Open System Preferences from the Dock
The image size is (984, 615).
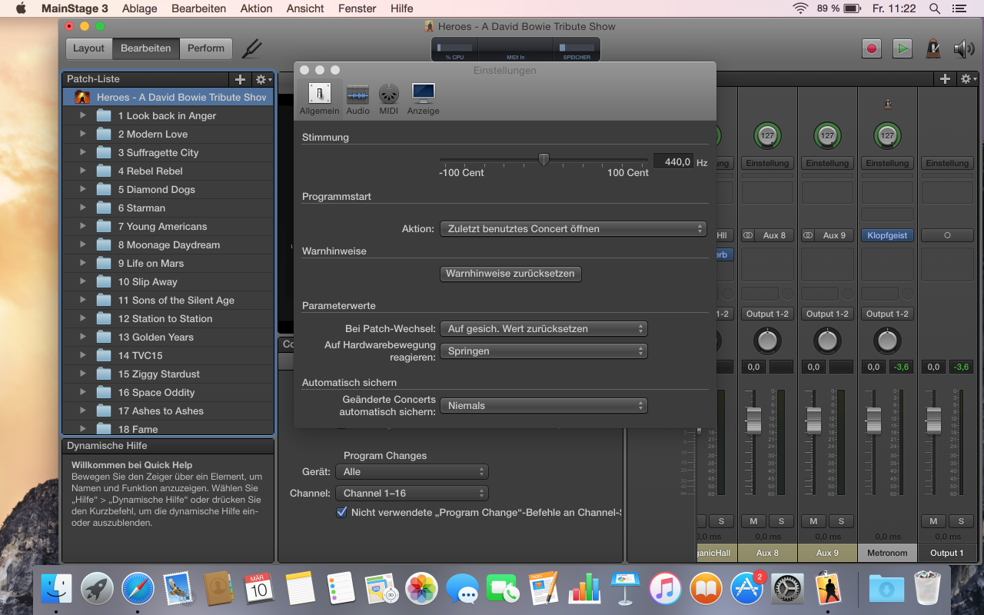[x=787, y=589]
